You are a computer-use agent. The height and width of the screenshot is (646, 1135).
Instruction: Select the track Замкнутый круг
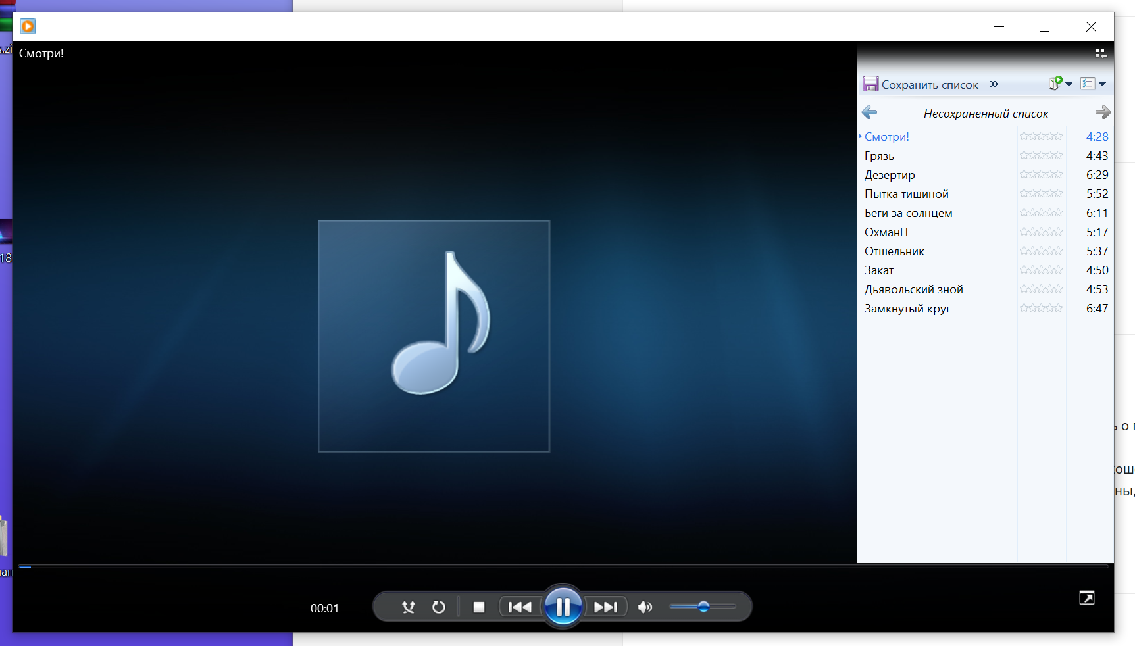coord(907,309)
